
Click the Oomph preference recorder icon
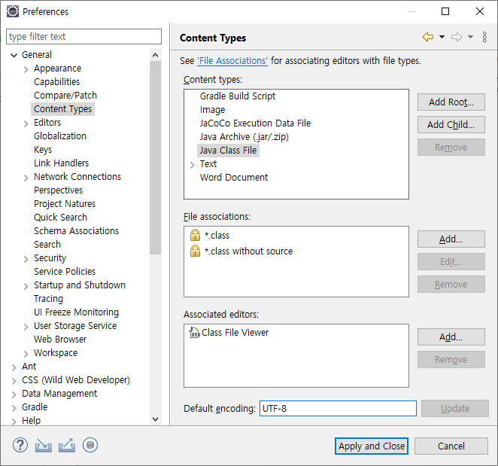[x=90, y=445]
